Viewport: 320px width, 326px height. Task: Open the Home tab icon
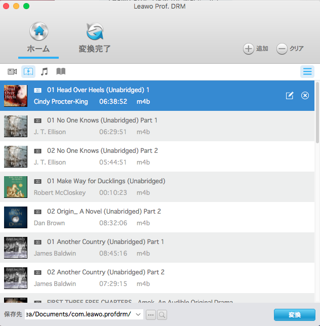point(38,31)
